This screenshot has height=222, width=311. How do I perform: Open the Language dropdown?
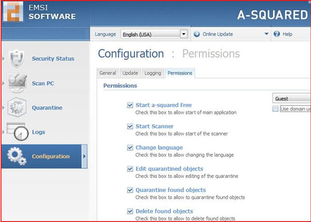(183, 34)
